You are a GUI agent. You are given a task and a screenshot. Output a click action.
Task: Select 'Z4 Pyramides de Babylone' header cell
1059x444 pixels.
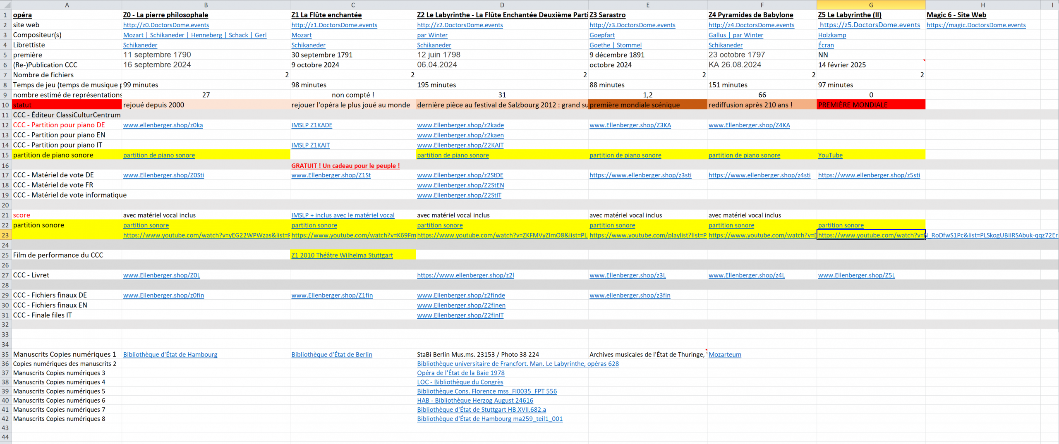click(x=762, y=15)
